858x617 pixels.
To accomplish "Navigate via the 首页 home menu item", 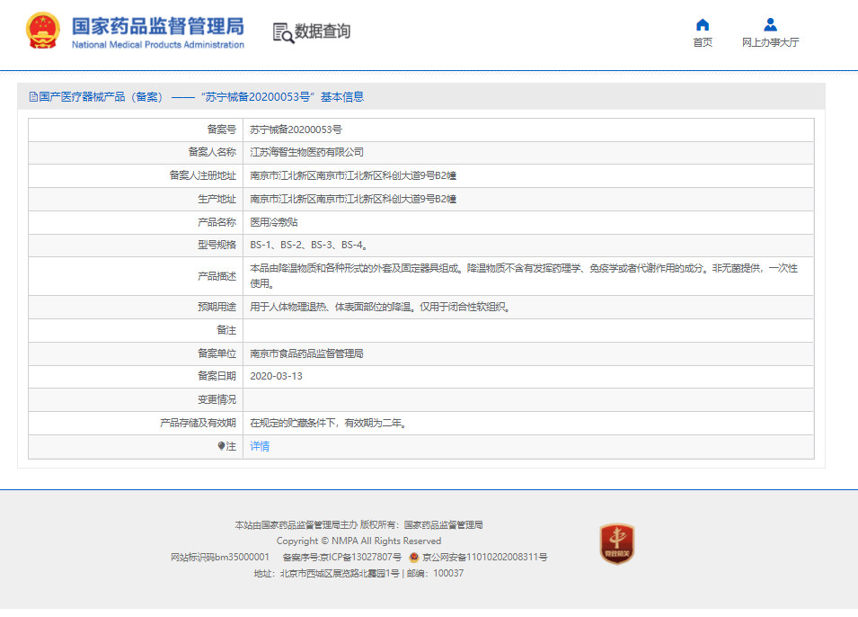I will [702, 42].
